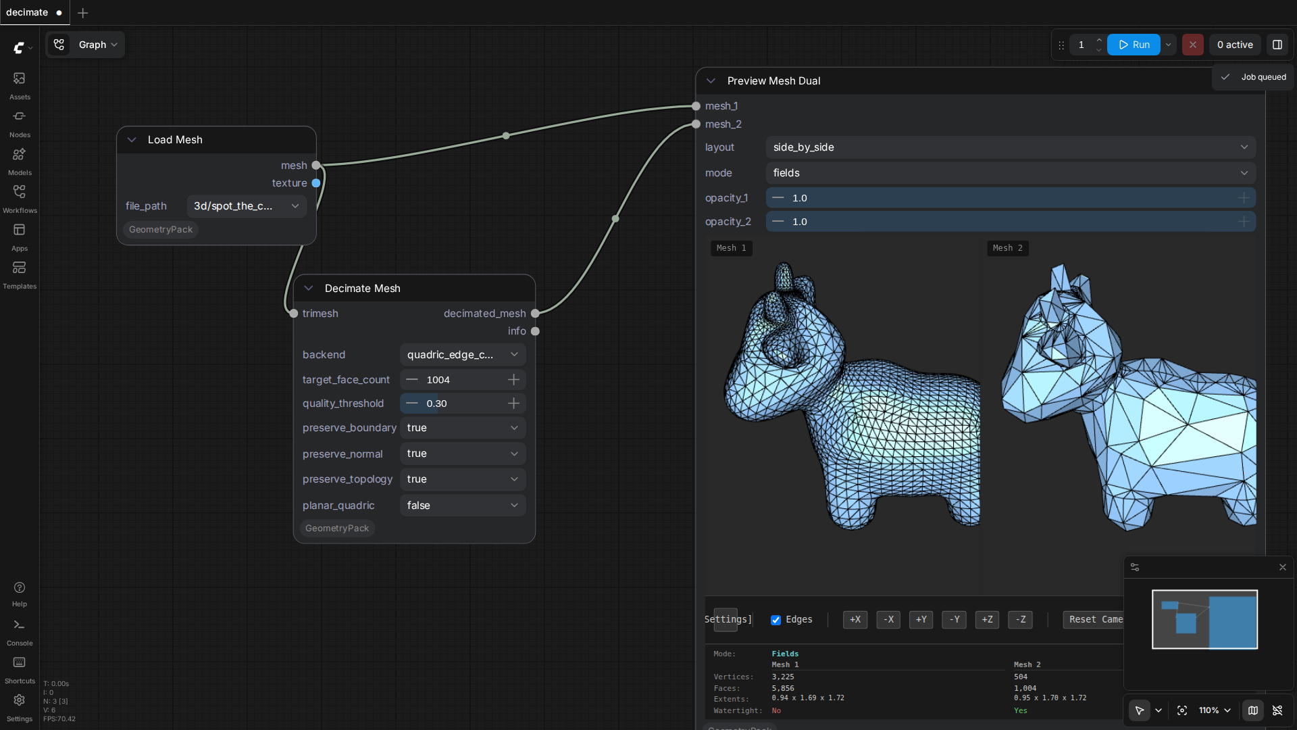Click the Reset Camera button
This screenshot has height=730, width=1297.
tap(1094, 620)
